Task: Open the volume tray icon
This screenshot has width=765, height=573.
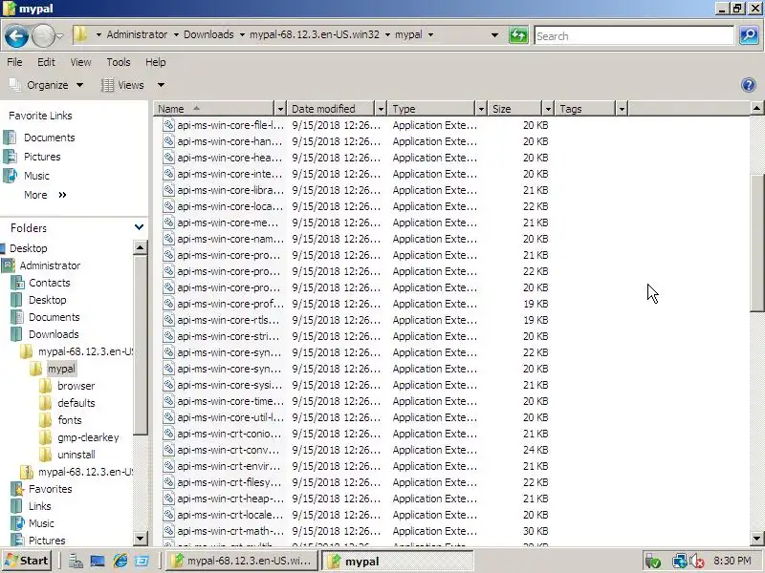Action: [x=697, y=562]
